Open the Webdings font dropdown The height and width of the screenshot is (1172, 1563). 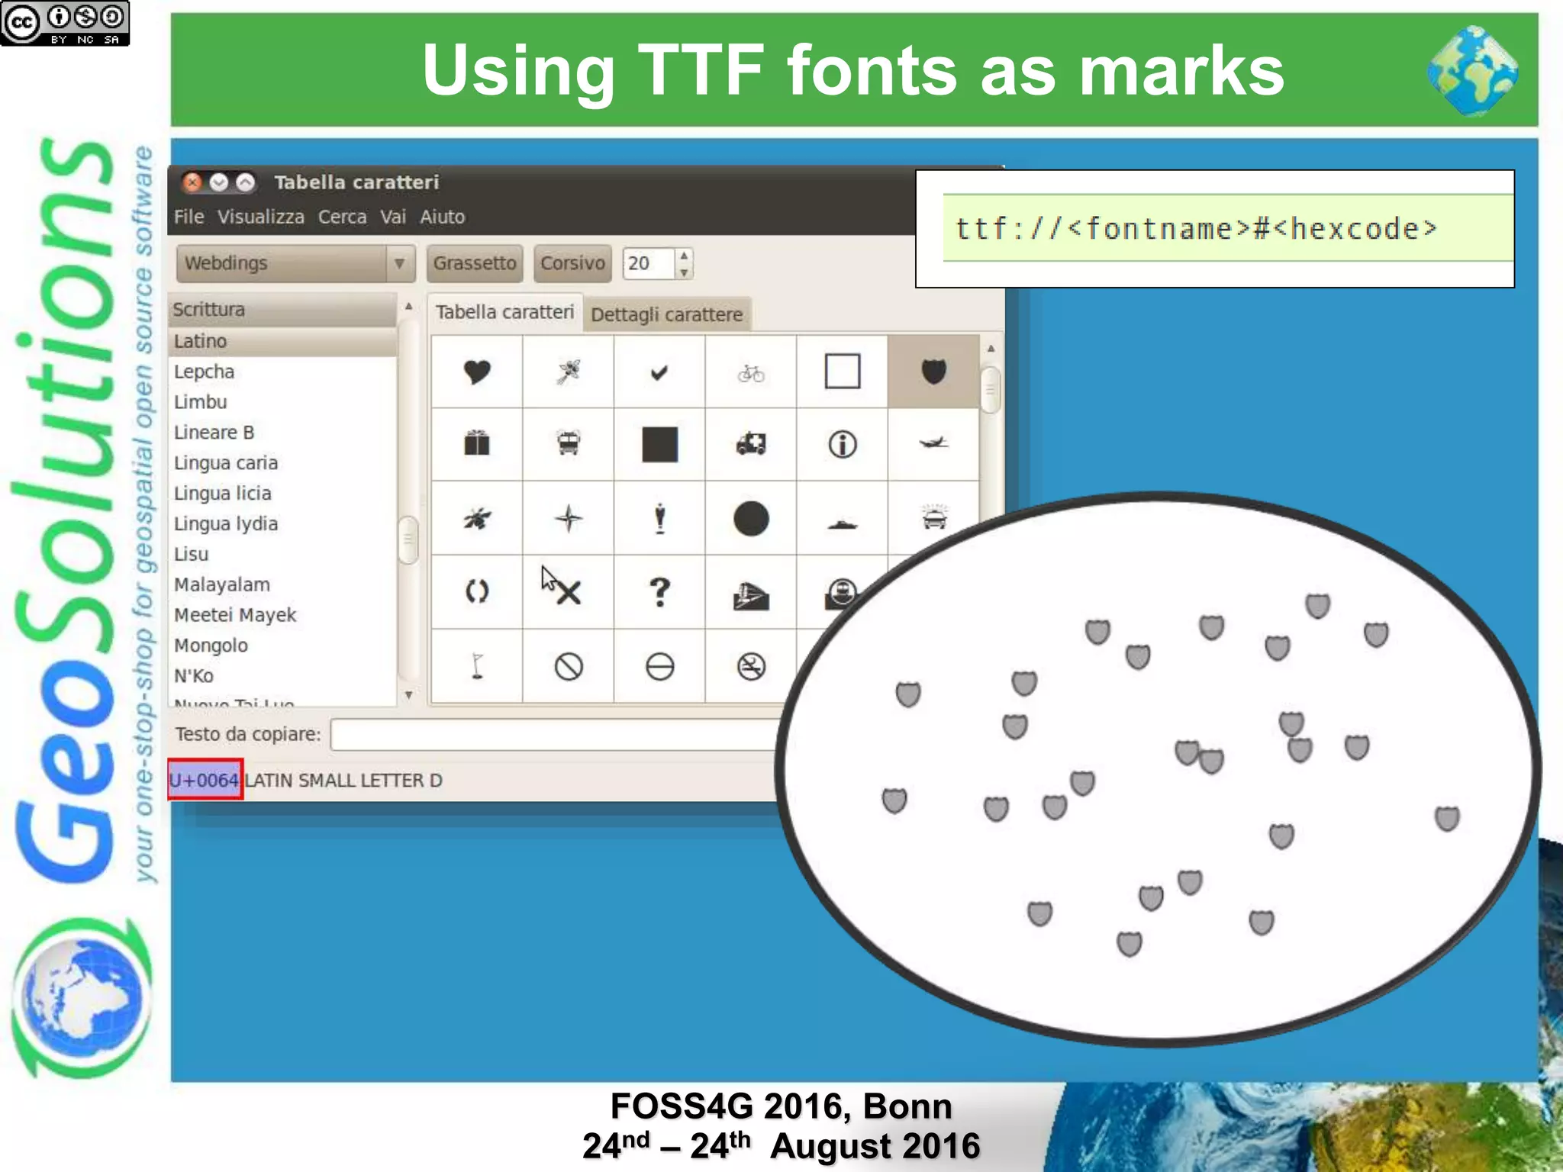(x=295, y=263)
